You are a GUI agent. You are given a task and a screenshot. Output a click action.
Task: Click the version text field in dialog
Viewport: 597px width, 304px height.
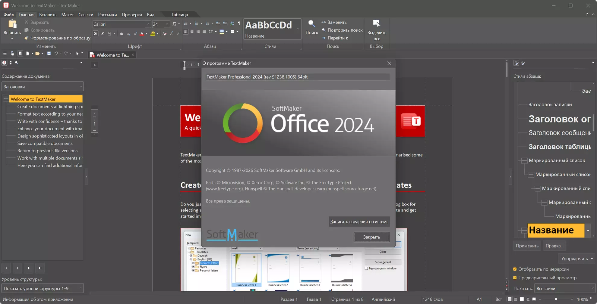click(x=298, y=77)
